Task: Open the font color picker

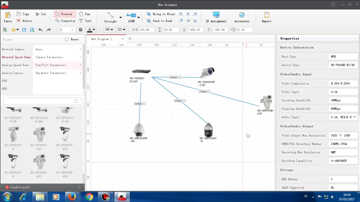Action: tap(91, 30)
